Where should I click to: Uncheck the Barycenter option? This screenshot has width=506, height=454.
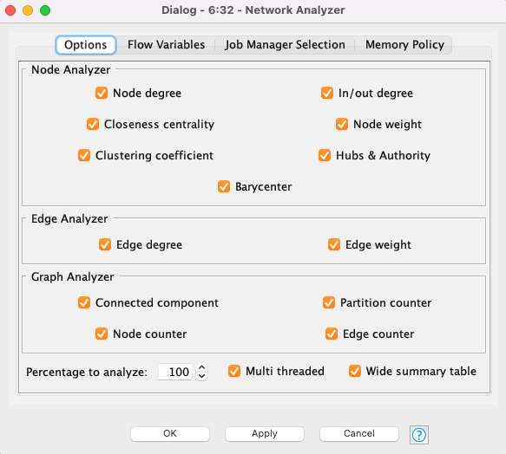click(224, 186)
